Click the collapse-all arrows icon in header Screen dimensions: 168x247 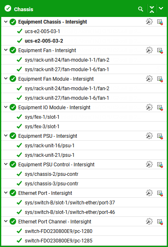151,9
